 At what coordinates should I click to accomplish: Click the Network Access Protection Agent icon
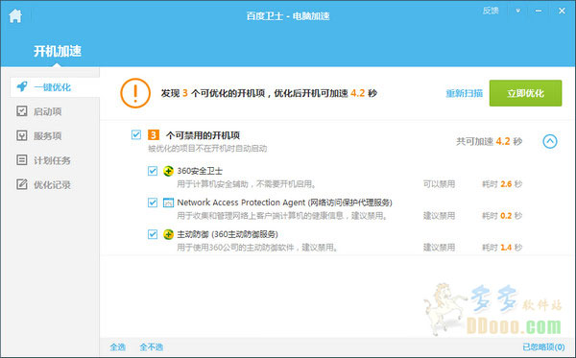[168, 203]
